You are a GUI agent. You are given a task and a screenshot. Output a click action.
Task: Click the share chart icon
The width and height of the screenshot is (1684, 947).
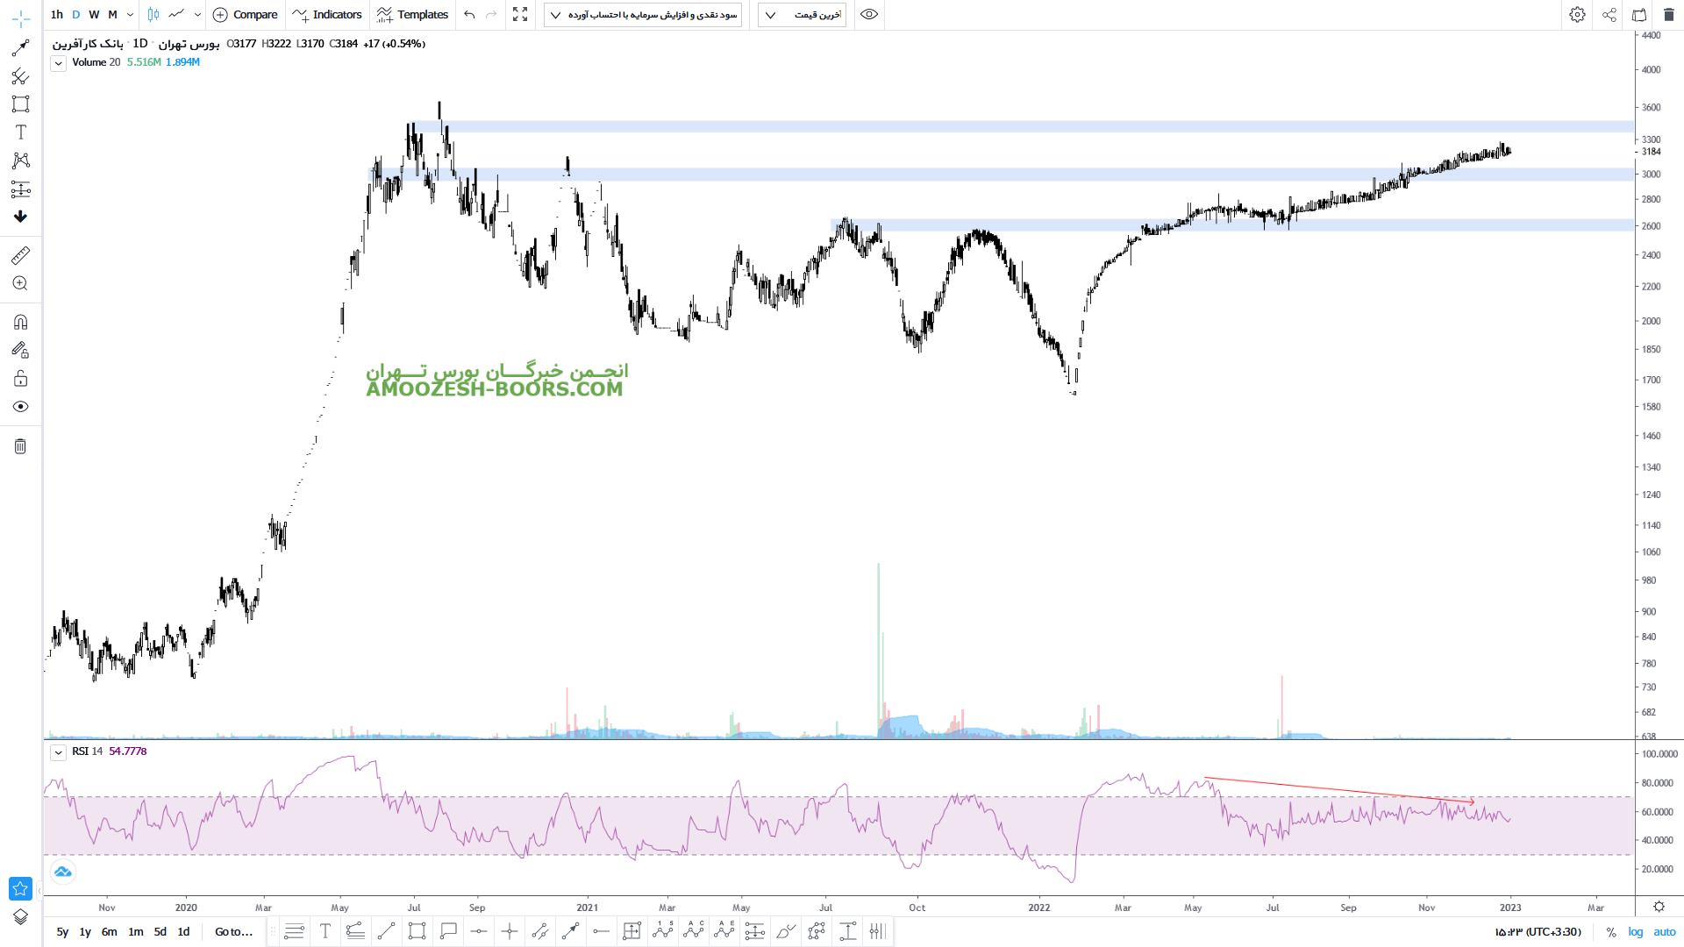pyautogui.click(x=1609, y=15)
